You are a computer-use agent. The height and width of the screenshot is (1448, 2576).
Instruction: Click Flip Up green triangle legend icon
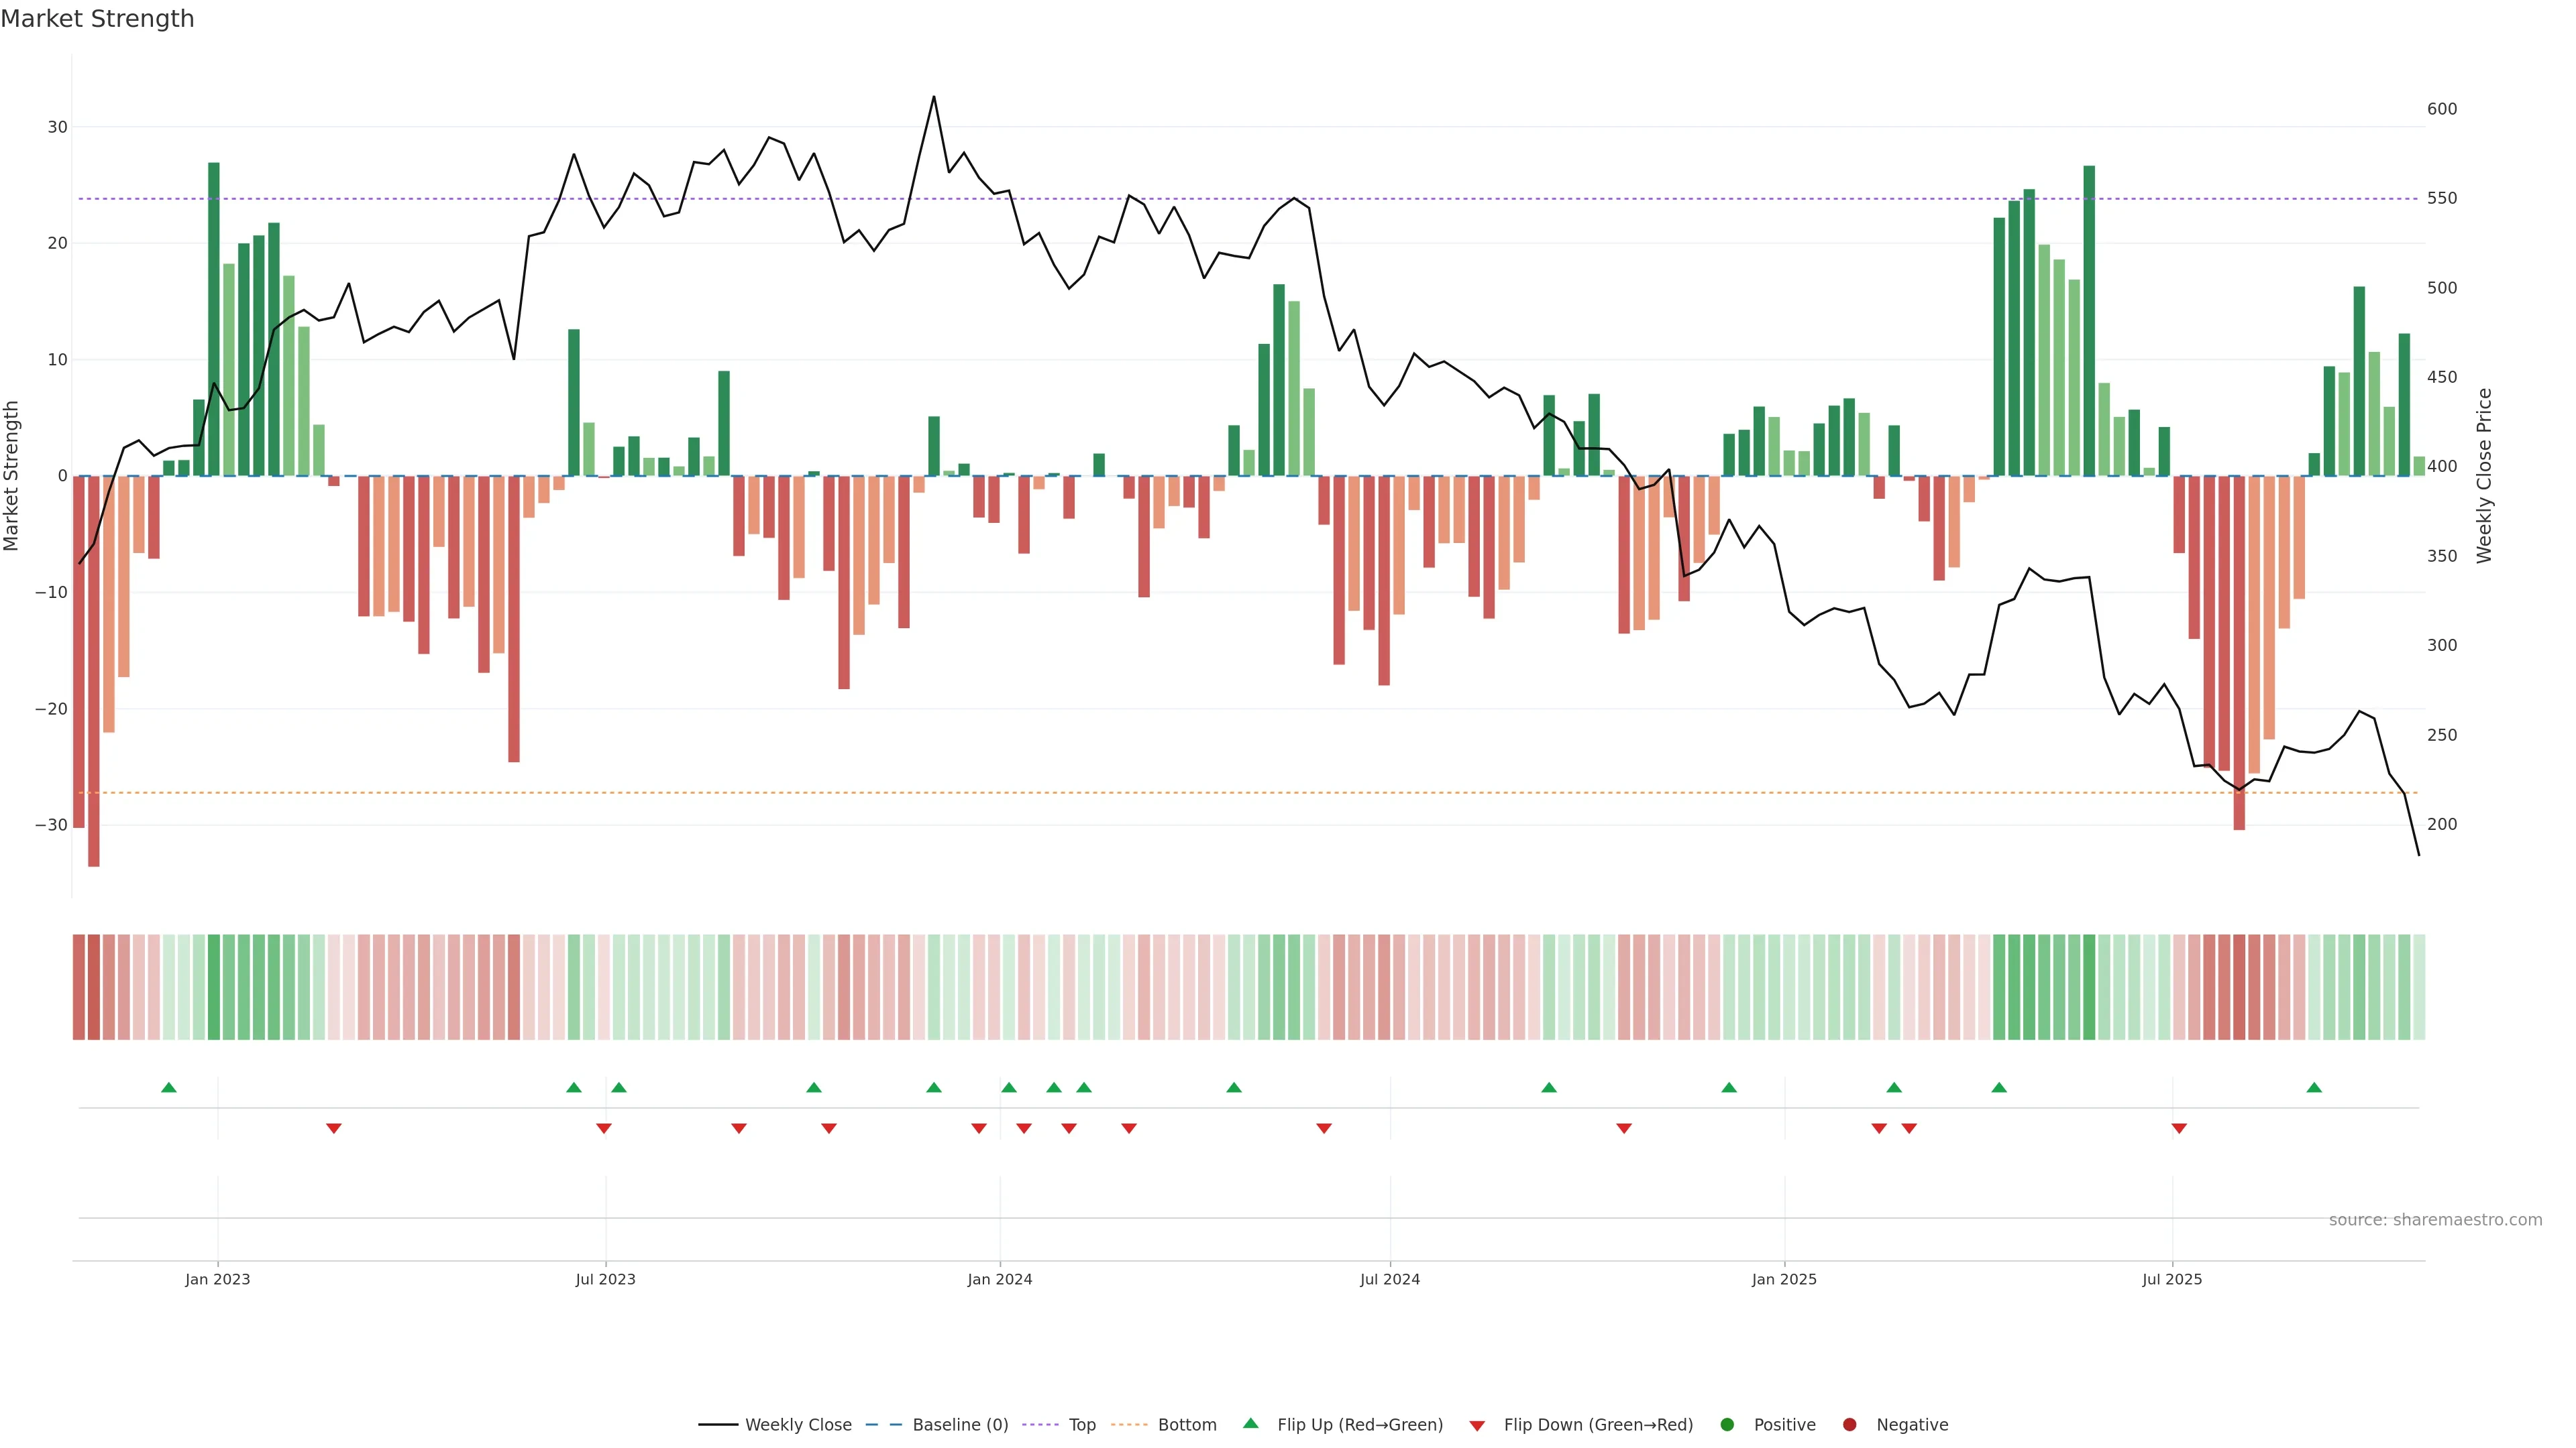(1250, 1423)
